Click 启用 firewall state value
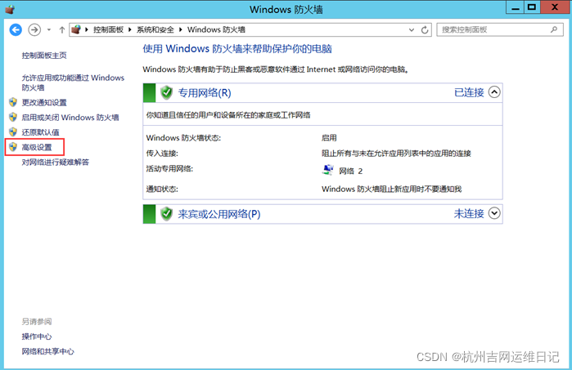 329,138
